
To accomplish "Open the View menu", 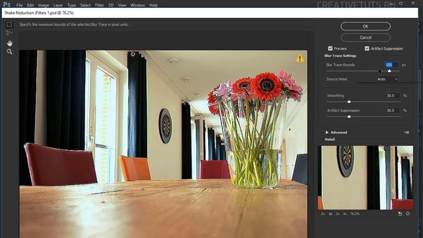I will click(x=122, y=5).
